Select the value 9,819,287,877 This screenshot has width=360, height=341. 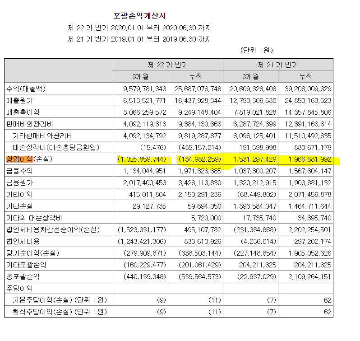tap(199, 135)
